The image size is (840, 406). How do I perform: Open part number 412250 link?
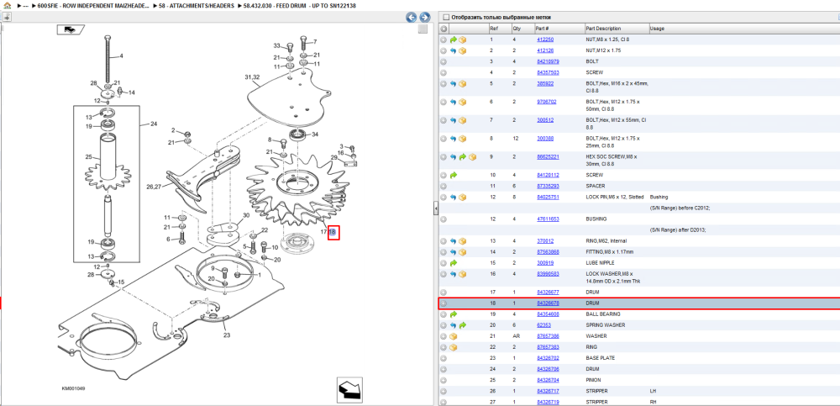point(545,40)
